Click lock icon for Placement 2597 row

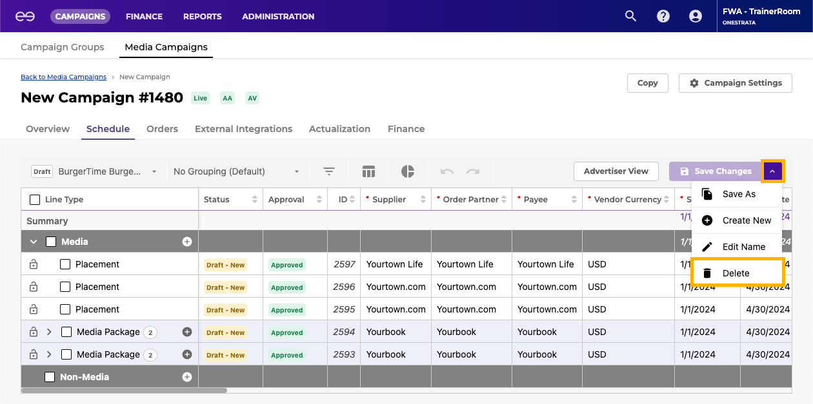coord(34,264)
